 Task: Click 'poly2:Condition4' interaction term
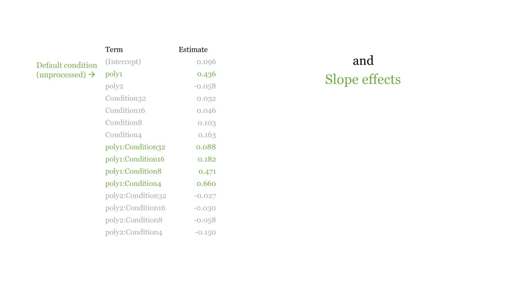point(134,233)
